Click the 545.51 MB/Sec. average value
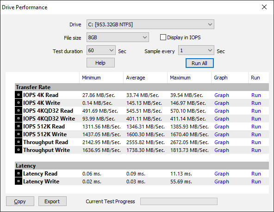The height and width of the screenshot is (212, 274). pyautogui.click(x=144, y=111)
